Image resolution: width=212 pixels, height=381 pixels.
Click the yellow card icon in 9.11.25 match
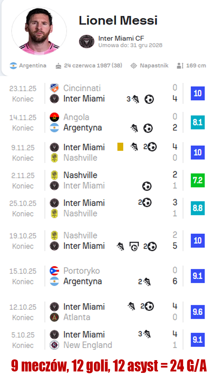point(120,146)
